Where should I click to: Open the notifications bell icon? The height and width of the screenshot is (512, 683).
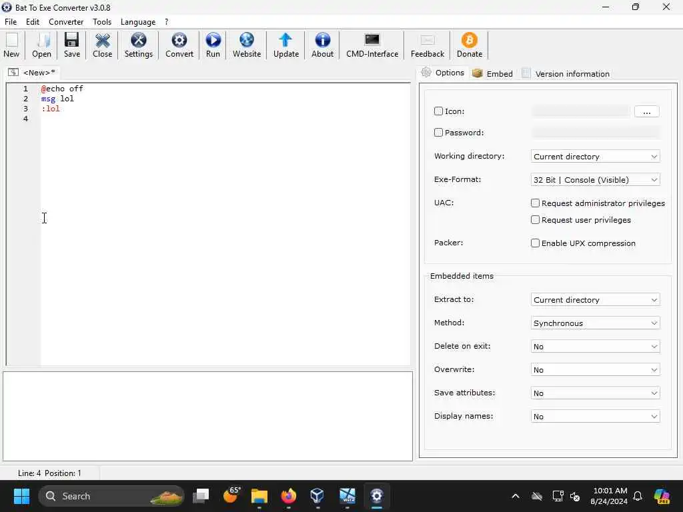(x=638, y=496)
